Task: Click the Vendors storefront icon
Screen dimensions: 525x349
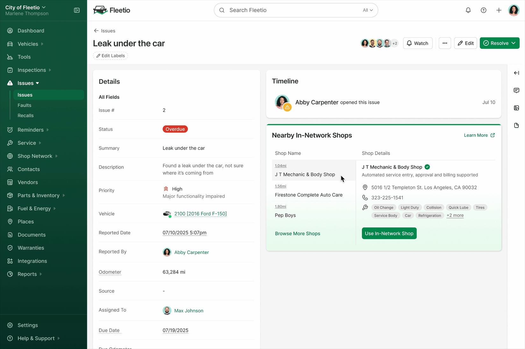Action: 10,182
